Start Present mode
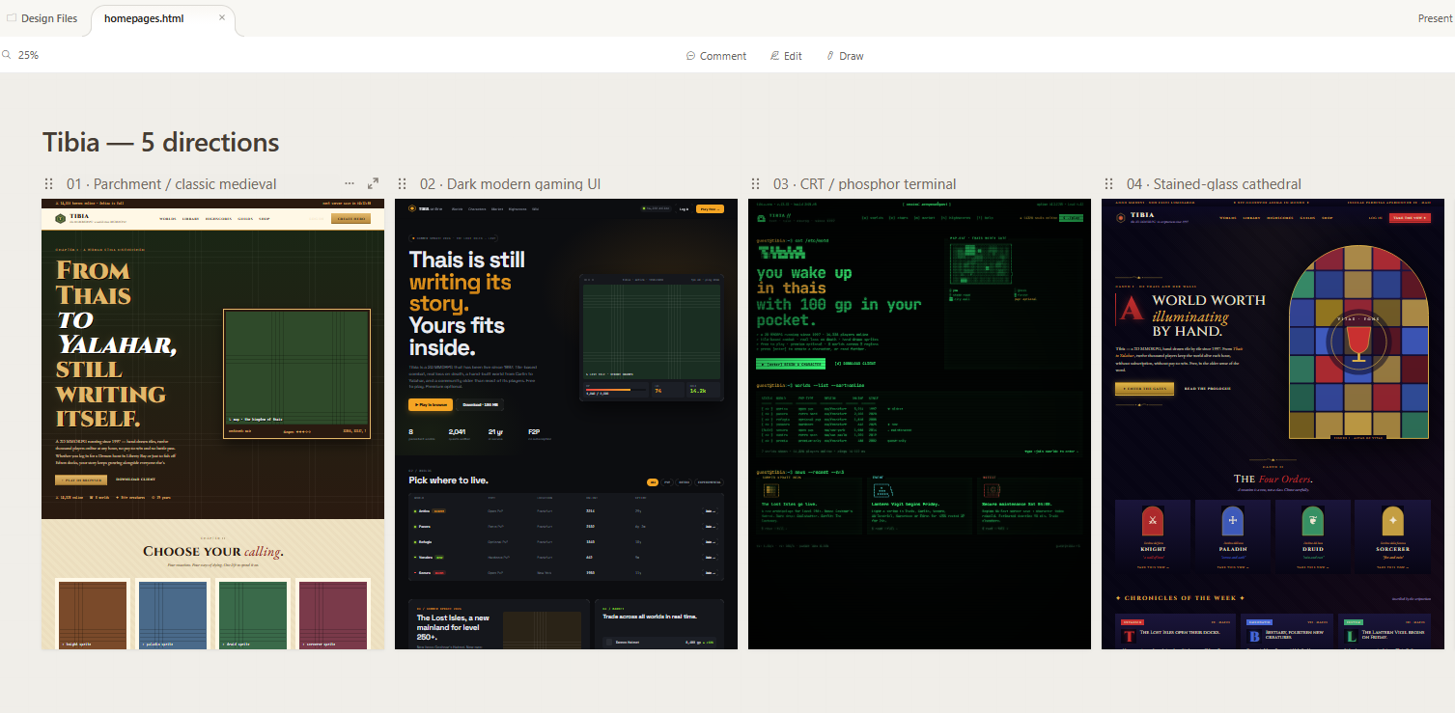This screenshot has width=1455, height=713. pos(1434,18)
